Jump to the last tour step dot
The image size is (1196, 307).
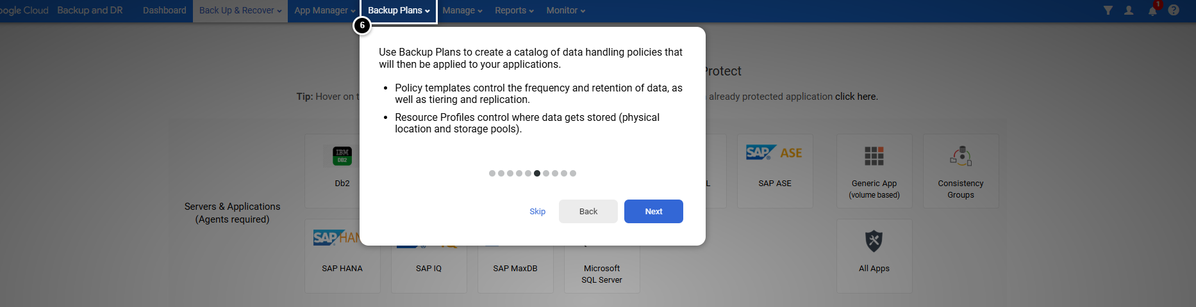[x=573, y=173]
